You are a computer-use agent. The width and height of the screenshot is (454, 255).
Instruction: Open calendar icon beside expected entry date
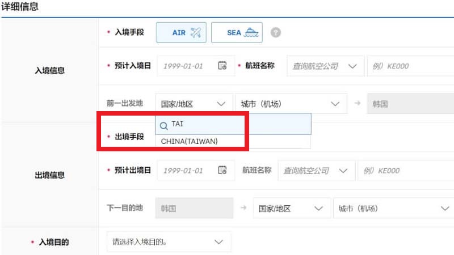point(222,66)
